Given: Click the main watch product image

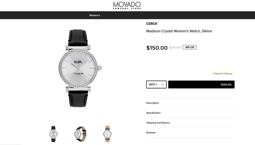Looking at the screenshot, I should (80, 68).
